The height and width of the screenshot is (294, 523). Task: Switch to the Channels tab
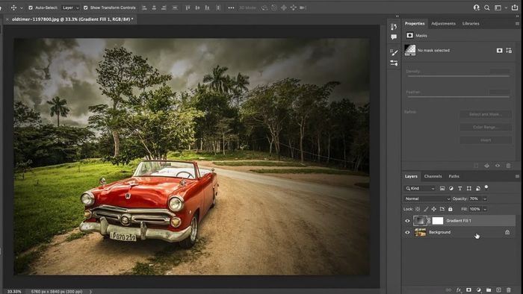tap(433, 176)
